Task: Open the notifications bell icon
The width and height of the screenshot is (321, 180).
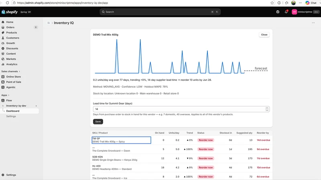Action: [286, 12]
